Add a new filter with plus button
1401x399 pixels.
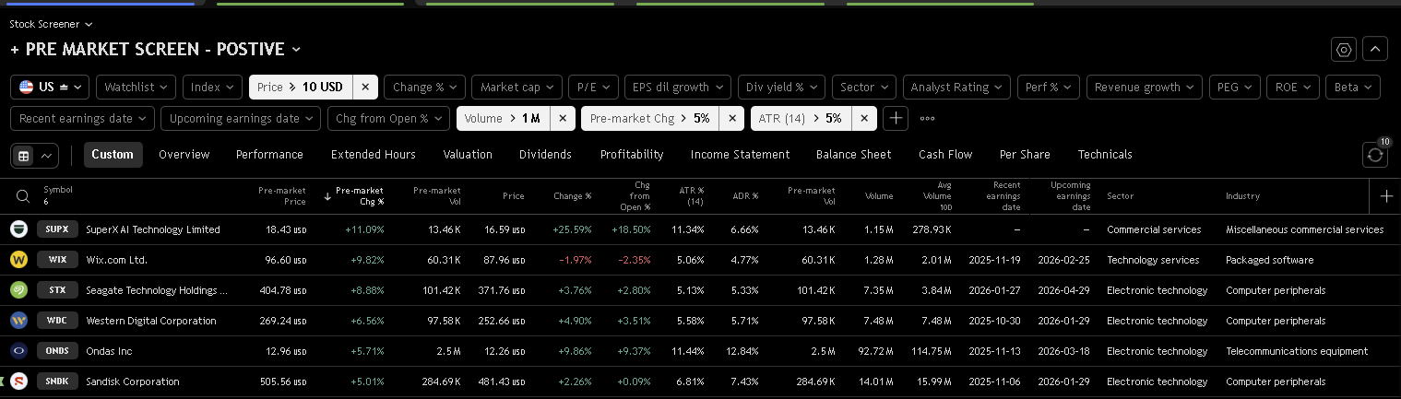[895, 118]
